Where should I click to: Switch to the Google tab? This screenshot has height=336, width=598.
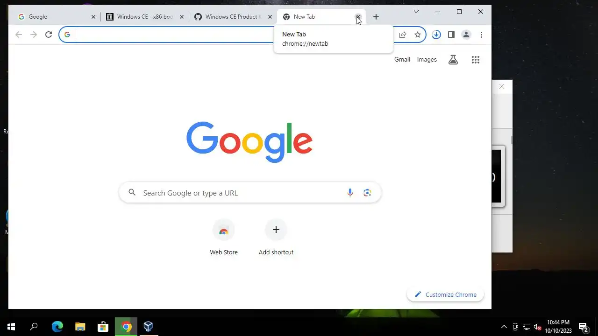pos(55,17)
